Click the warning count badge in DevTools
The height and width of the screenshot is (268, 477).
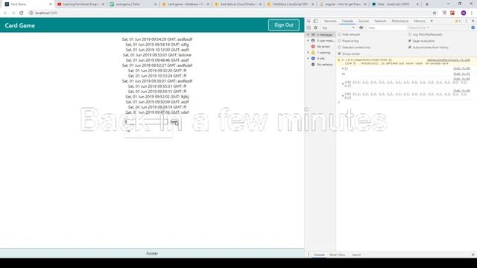[x=458, y=21]
